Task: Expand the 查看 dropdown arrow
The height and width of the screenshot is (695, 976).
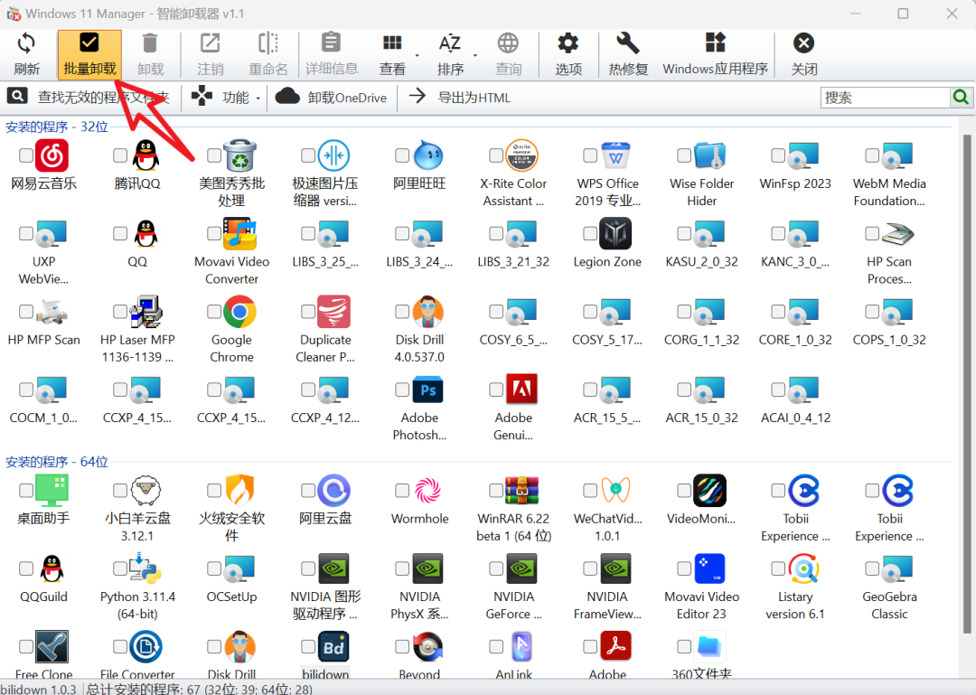Action: [417, 55]
